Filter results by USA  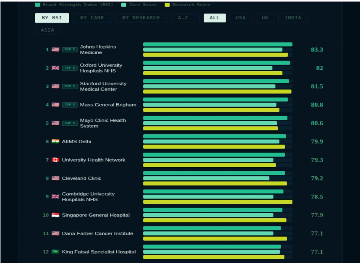241,18
